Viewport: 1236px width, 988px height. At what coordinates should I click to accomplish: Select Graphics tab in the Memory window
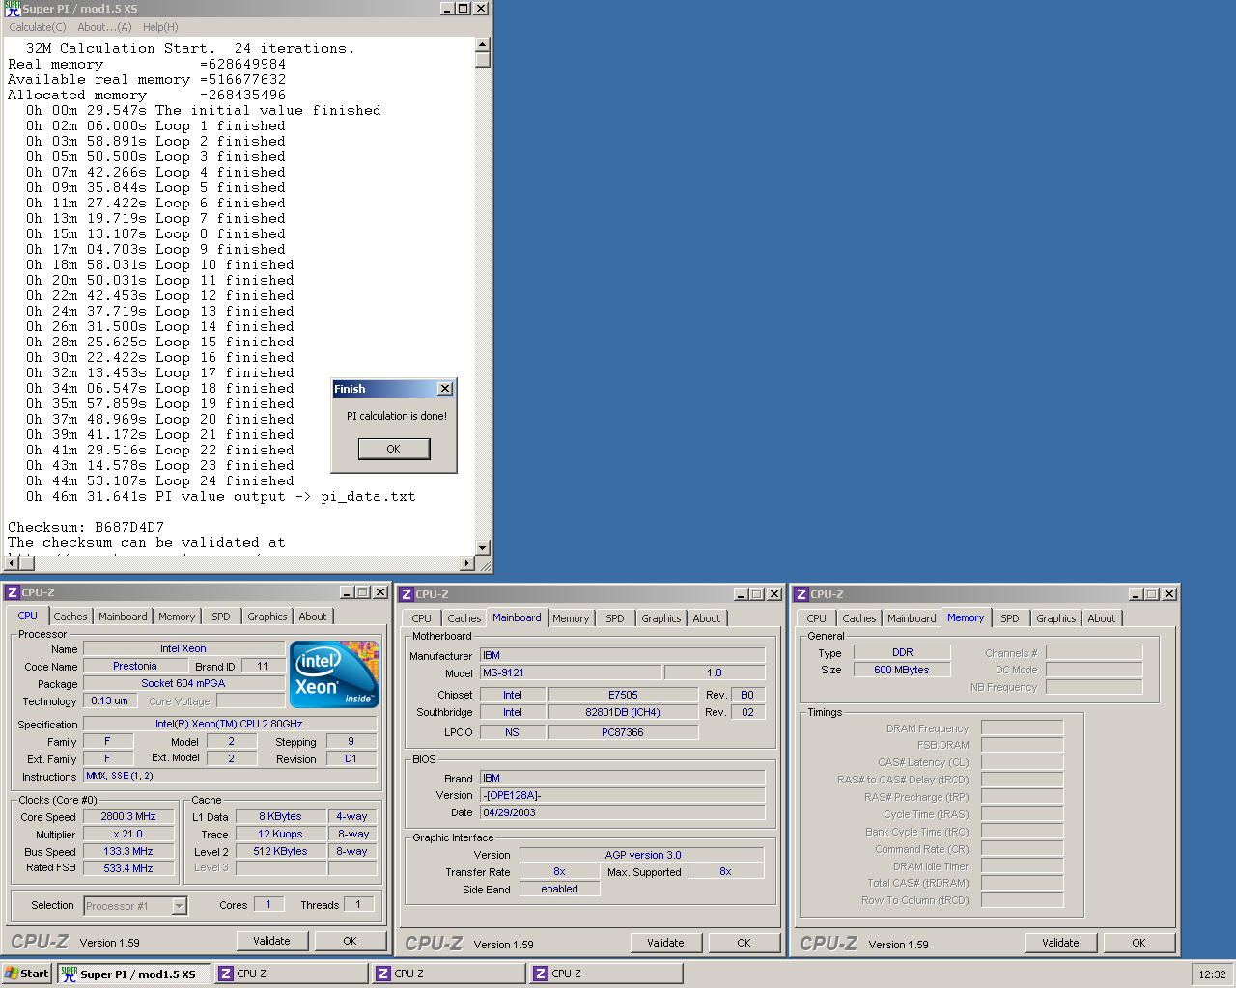1056,618
